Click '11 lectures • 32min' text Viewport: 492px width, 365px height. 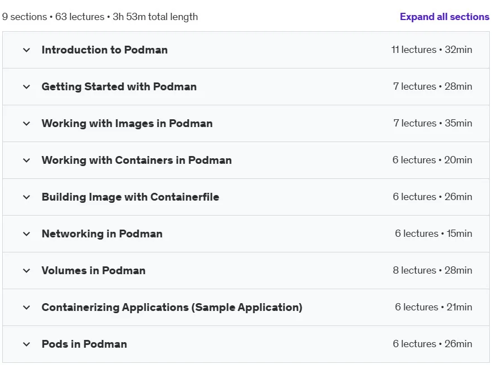pyautogui.click(x=431, y=50)
